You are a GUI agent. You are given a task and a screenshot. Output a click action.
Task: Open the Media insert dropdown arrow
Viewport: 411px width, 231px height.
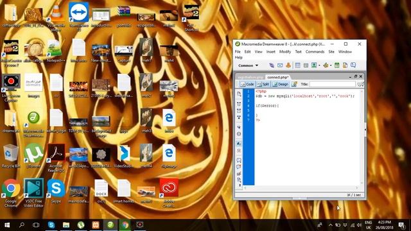tap(331, 65)
